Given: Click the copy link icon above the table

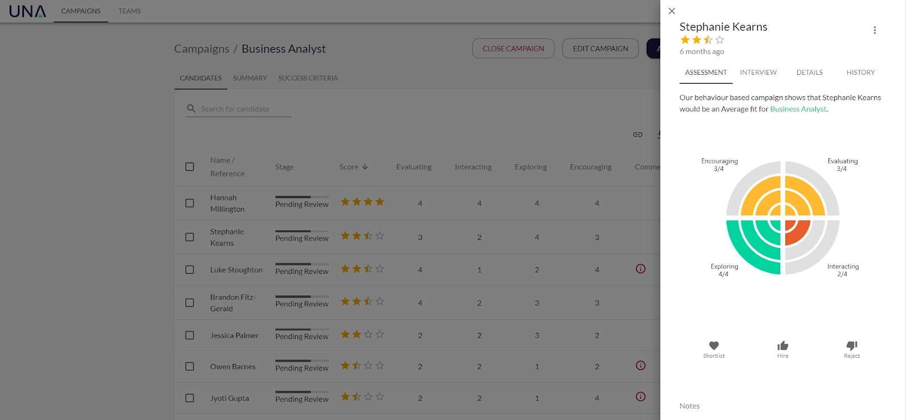Looking at the screenshot, I should tap(638, 135).
